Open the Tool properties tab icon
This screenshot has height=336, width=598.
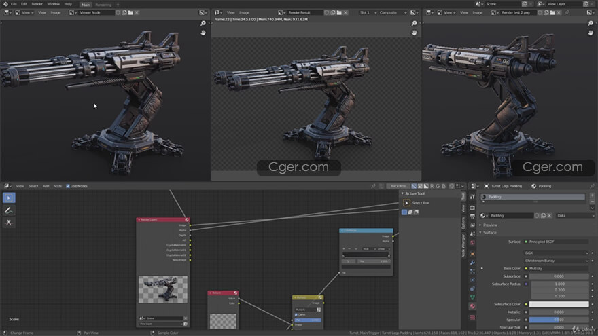tap(472, 197)
